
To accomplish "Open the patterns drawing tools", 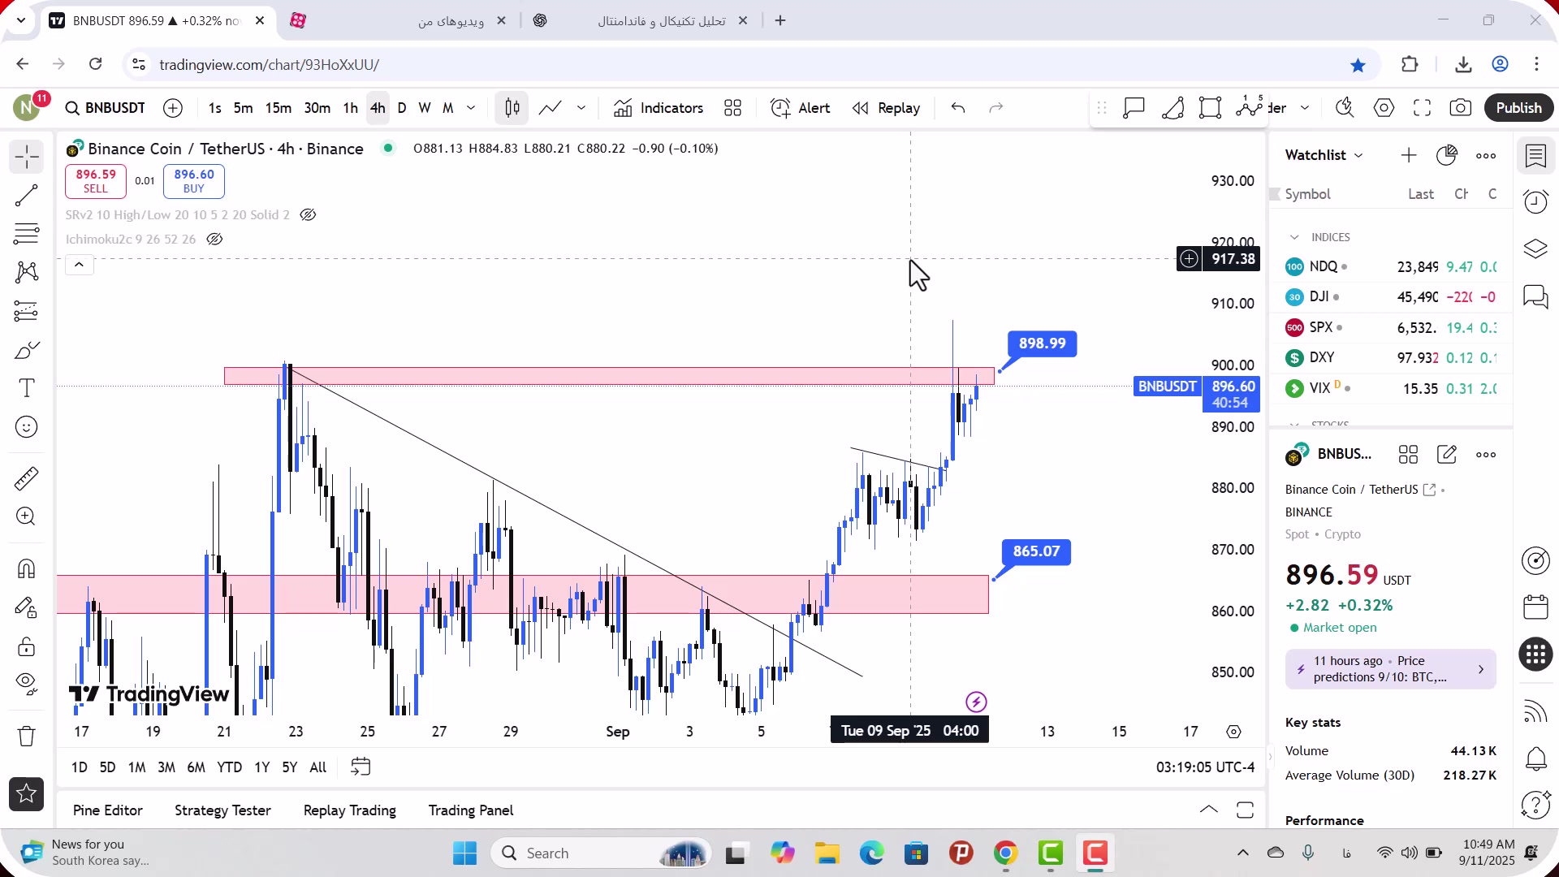I will pos(26,272).
